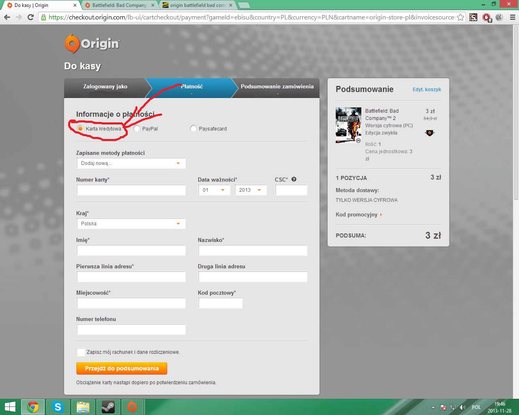The image size is (519, 415).
Task: Click the CSC input field
Action: tap(291, 190)
